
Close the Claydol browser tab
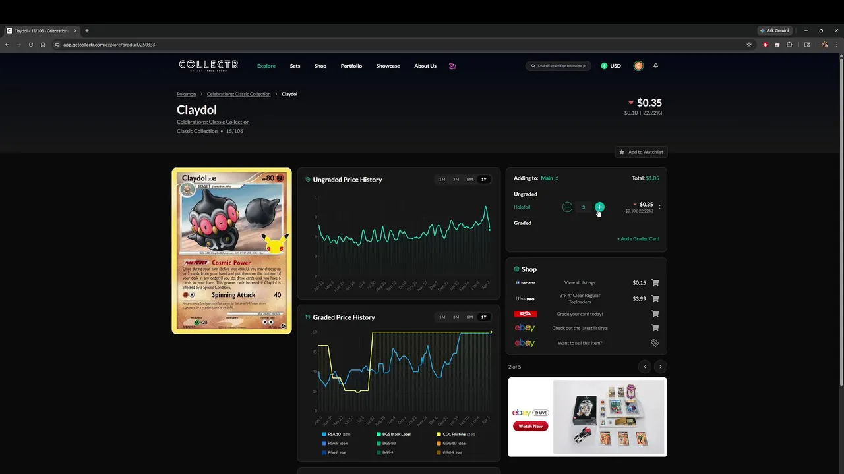pos(75,30)
